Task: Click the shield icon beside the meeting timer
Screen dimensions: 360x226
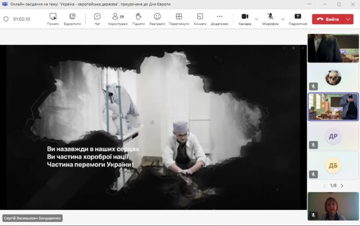Action: point(6,19)
